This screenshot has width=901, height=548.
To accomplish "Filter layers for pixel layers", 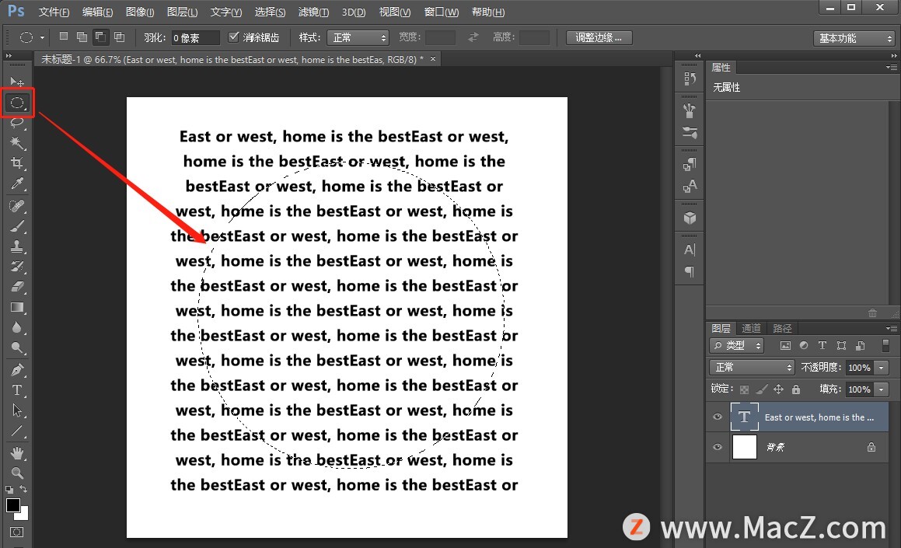I will (x=785, y=345).
